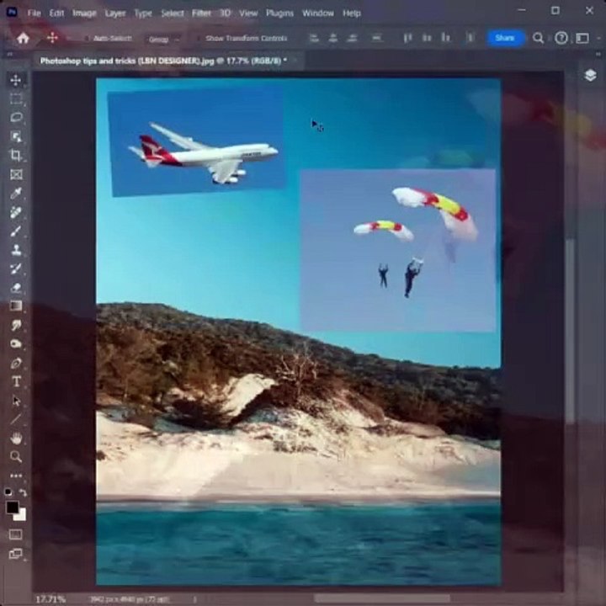Open the workspace switcher icon

[582, 38]
